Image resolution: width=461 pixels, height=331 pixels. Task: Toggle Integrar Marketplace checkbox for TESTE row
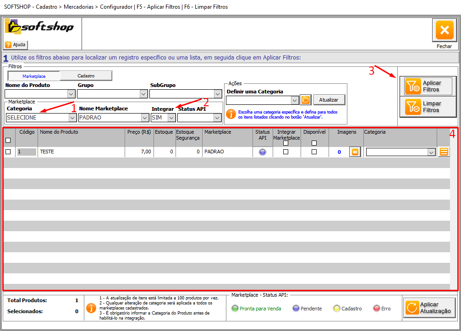(x=286, y=152)
